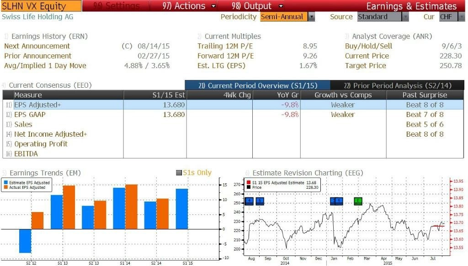
Task: Open the Source dropdown arrow
Action: pos(405,17)
